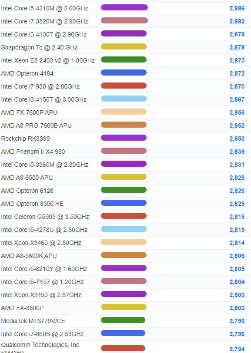Click the 2,825 score value
The width and height of the screenshot is (251, 353).
[237, 204]
